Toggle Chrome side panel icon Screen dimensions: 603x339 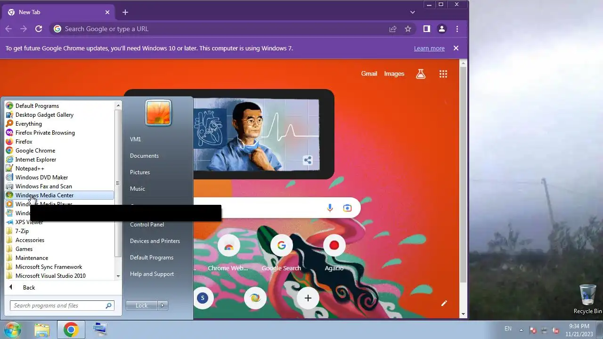pos(426,29)
